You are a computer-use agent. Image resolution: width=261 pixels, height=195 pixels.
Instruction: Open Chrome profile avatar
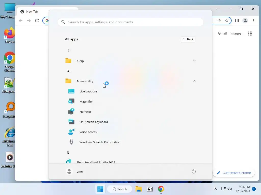[245, 21]
